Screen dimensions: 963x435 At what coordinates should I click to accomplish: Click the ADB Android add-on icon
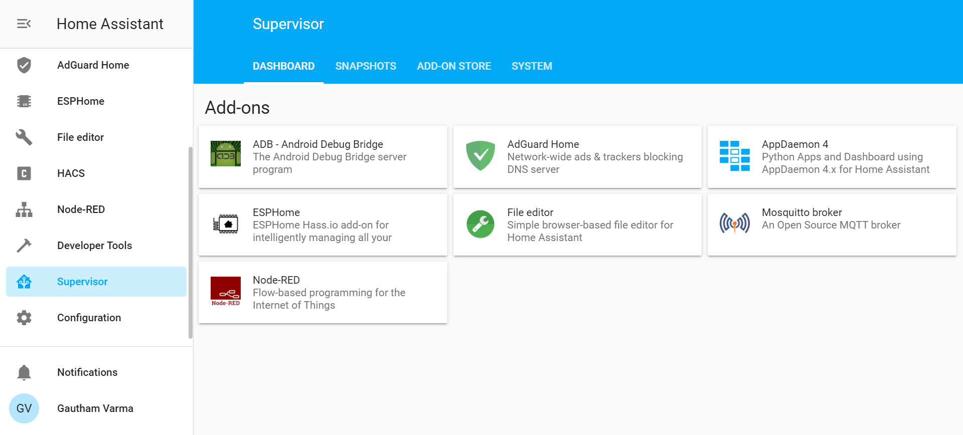(226, 153)
